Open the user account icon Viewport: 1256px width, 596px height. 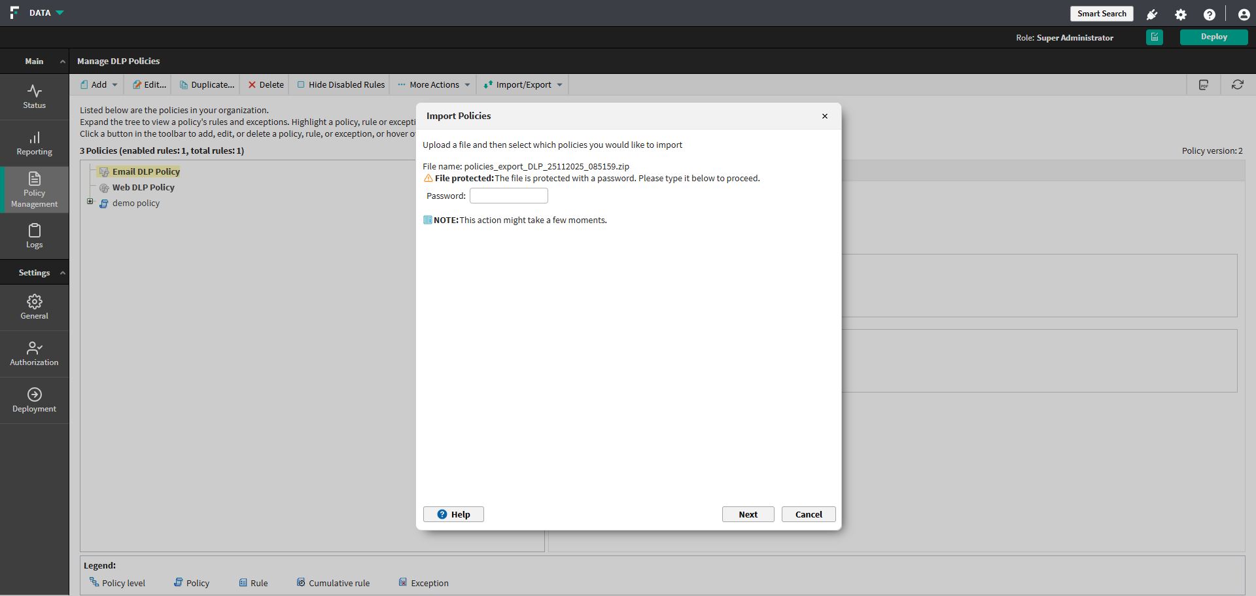pyautogui.click(x=1244, y=14)
